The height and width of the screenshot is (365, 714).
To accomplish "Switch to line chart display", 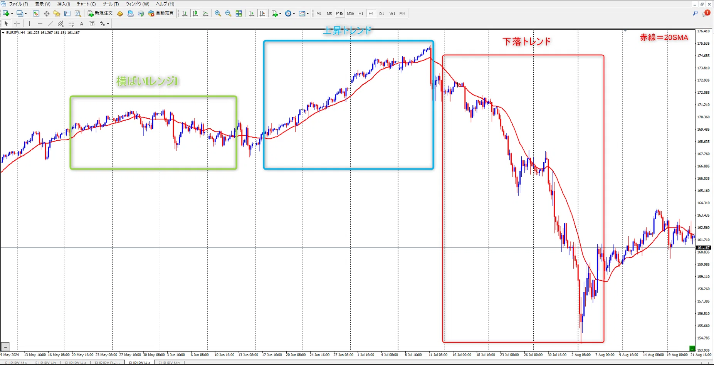I will (206, 13).
